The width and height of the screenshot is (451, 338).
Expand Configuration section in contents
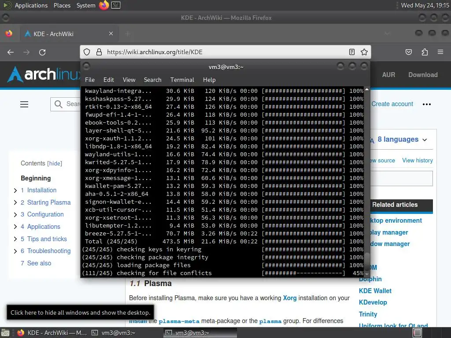point(15,214)
